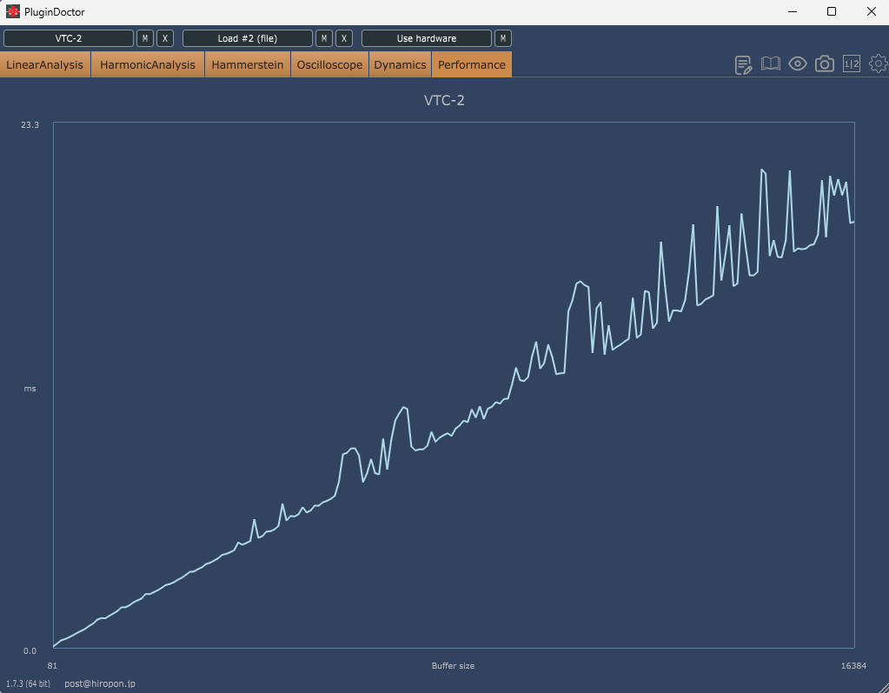Toggle the eye visibility icon
Screen dimensions: 889x693
click(798, 64)
